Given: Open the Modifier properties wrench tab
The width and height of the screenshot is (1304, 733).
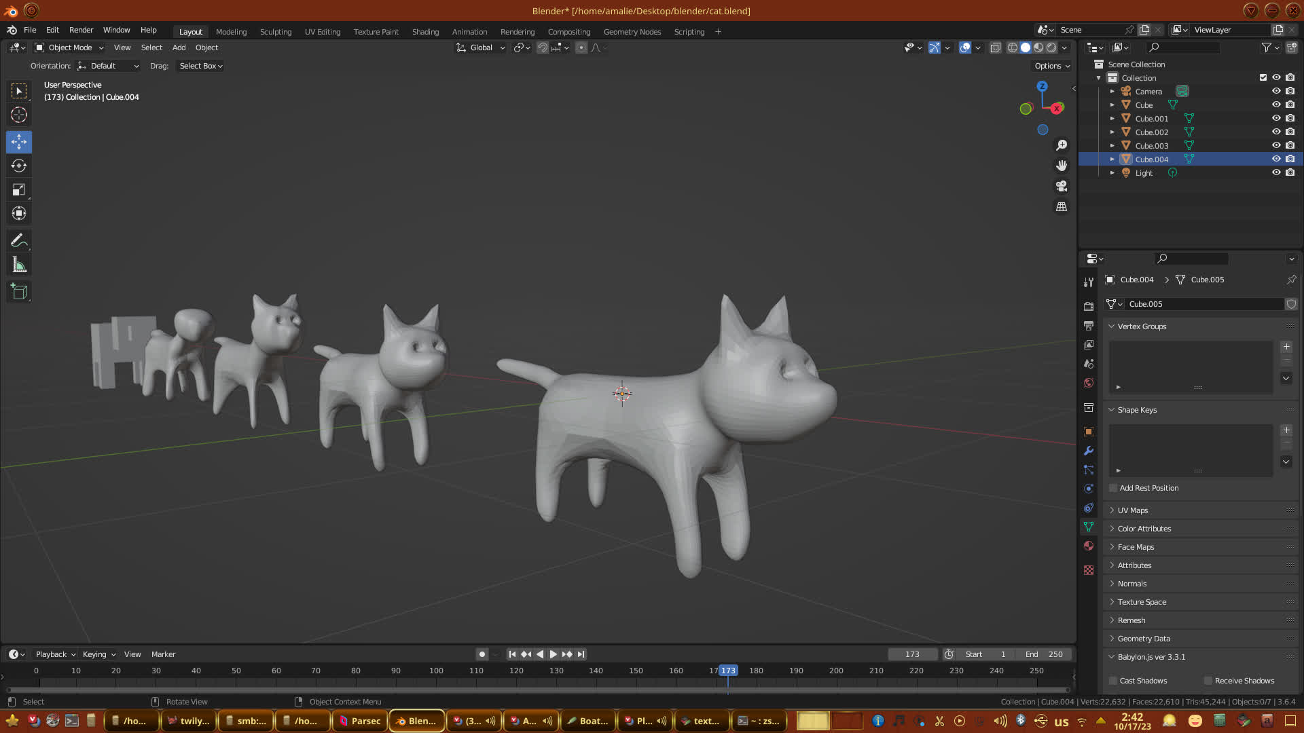Looking at the screenshot, I should [1089, 451].
